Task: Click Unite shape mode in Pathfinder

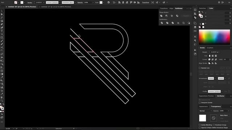Action: point(161,16)
